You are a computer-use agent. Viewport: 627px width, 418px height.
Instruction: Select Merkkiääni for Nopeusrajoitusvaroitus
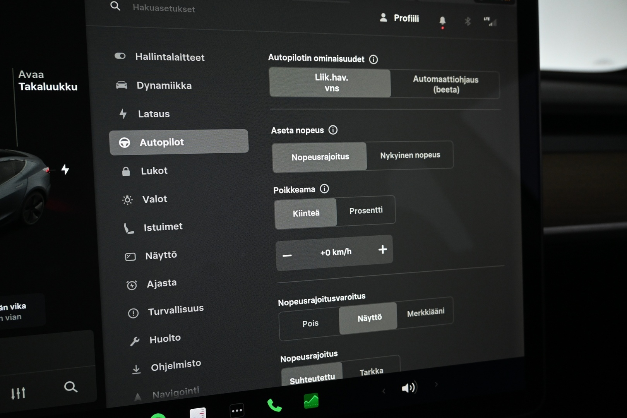tap(426, 312)
